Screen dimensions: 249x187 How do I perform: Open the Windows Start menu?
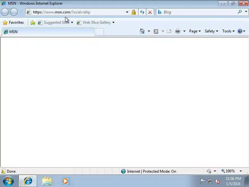point(8,181)
